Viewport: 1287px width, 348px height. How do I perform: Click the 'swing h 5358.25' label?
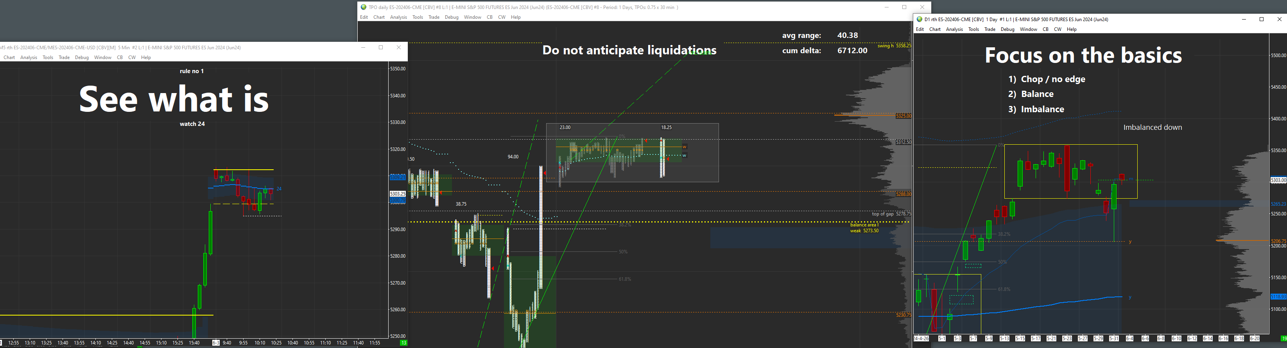point(894,46)
